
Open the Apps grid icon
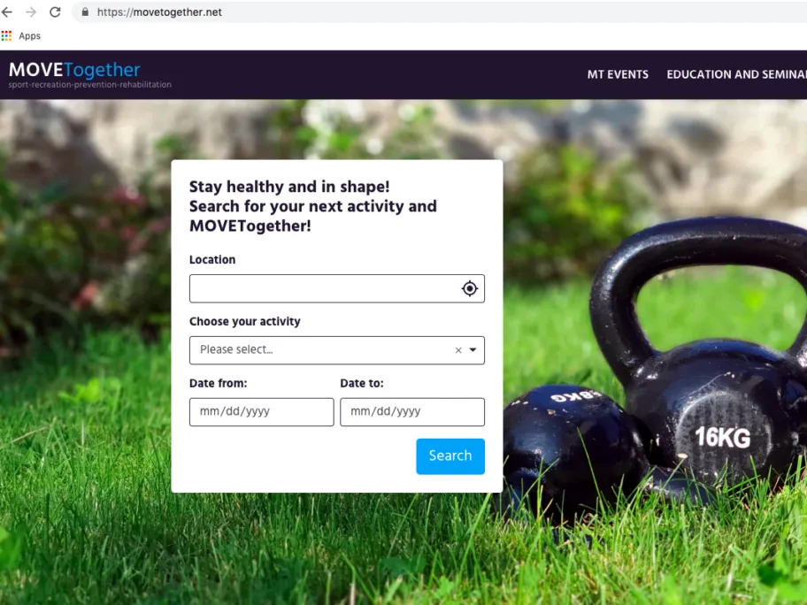[x=6, y=36]
